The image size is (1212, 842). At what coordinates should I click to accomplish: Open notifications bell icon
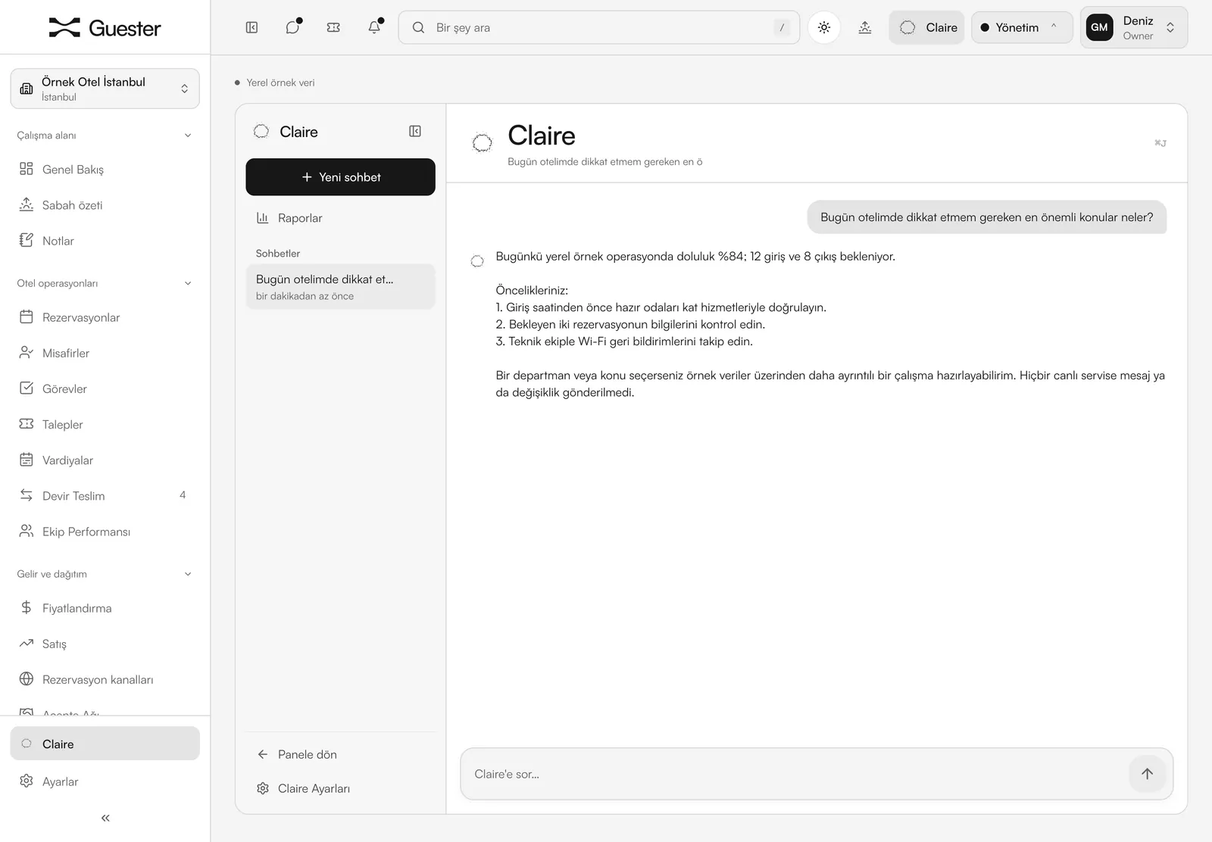tap(374, 27)
